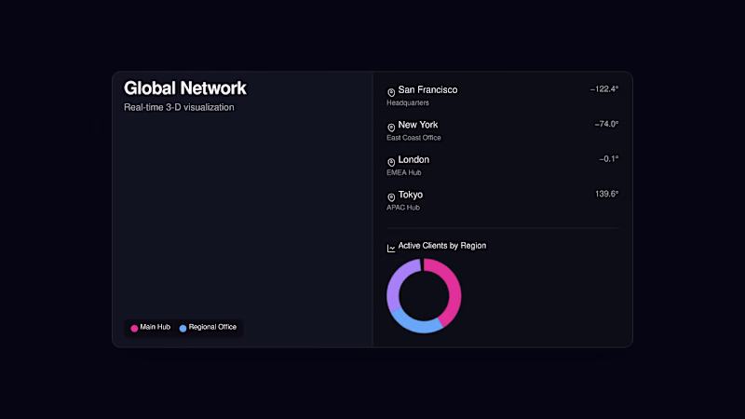
Task: Toggle the Regional Office legend label
Action: pos(212,327)
